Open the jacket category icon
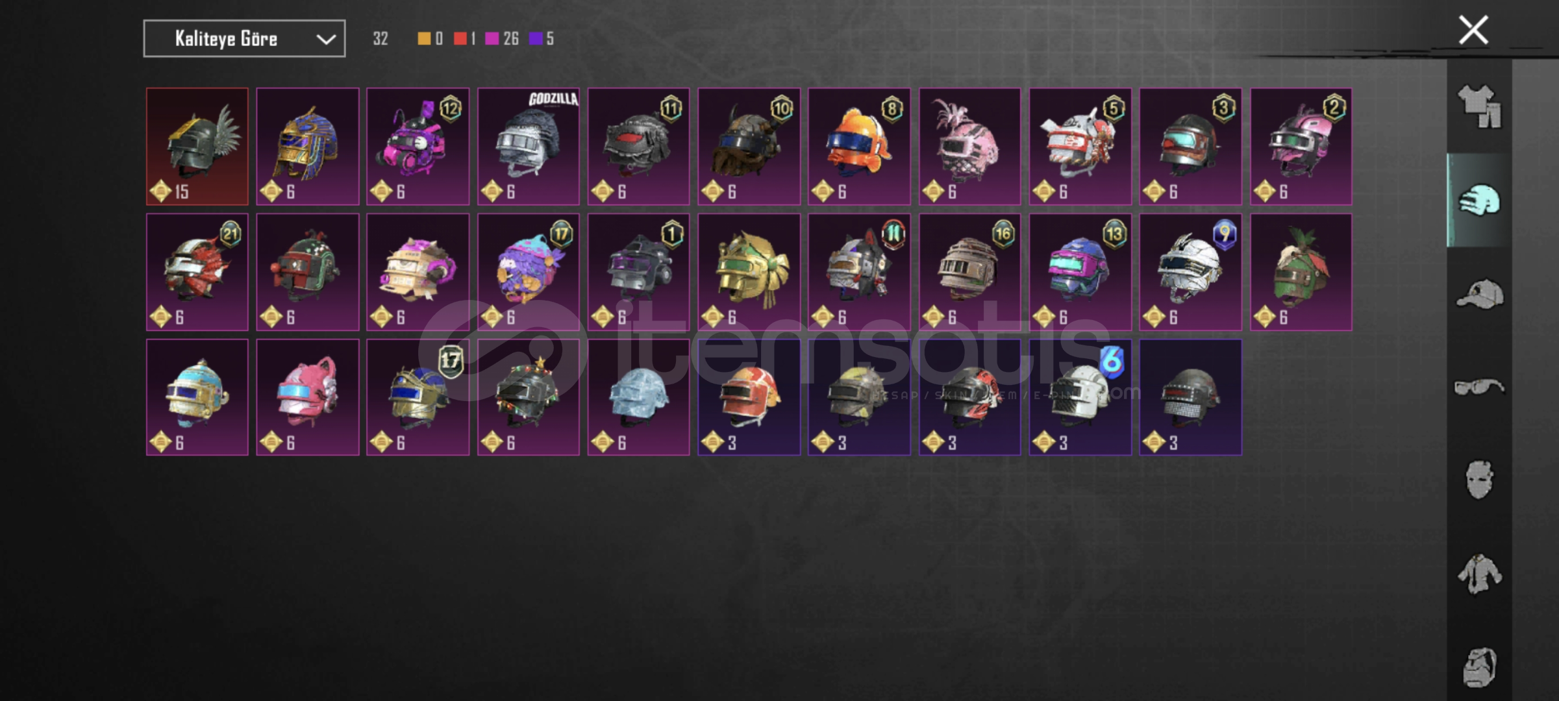The width and height of the screenshot is (1559, 701). [x=1479, y=574]
